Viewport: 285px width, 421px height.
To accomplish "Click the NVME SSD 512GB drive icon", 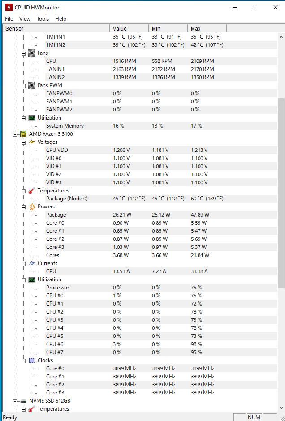I will pyautogui.click(x=23, y=401).
